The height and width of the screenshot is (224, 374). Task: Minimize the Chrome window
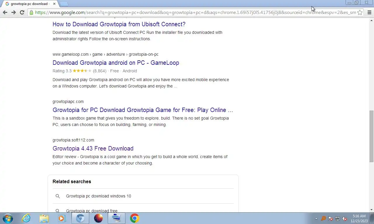click(x=349, y=3)
